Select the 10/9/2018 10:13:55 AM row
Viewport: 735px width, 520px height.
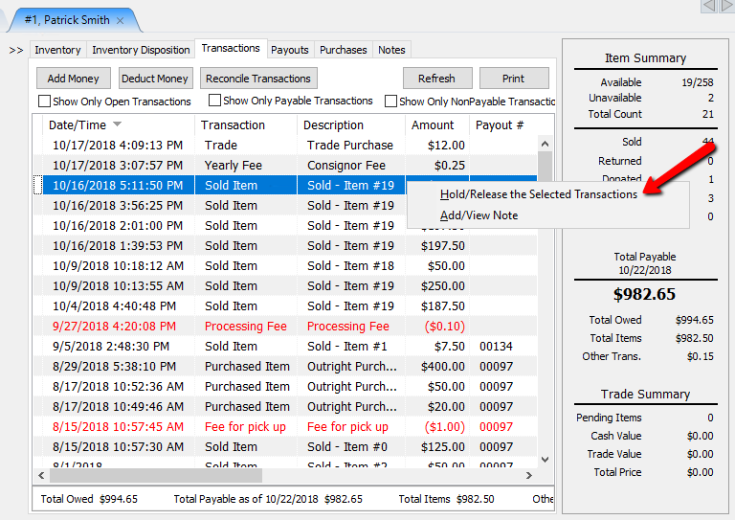tap(285, 286)
